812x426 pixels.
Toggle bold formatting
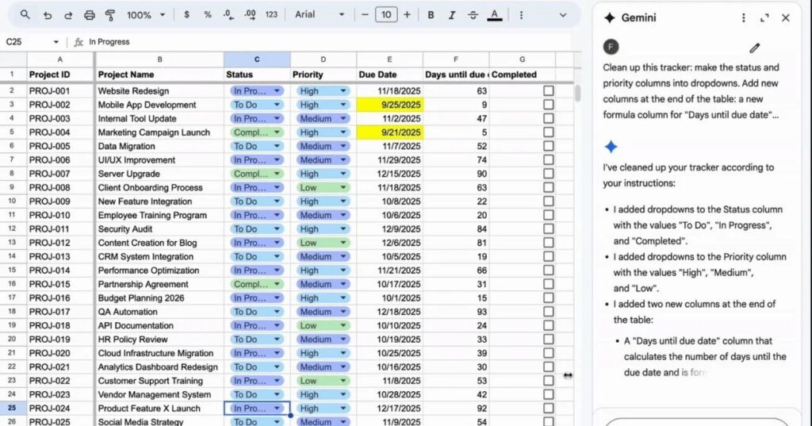point(431,15)
